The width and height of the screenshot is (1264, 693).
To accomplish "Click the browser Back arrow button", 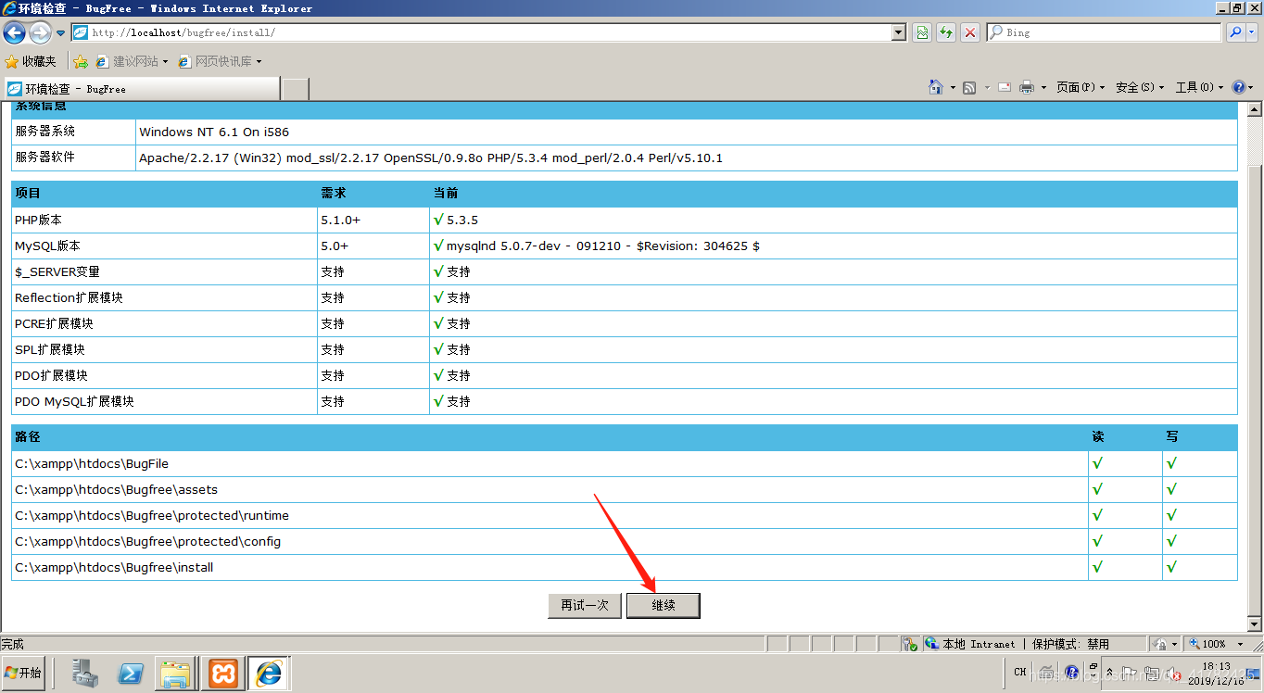I will coord(14,32).
